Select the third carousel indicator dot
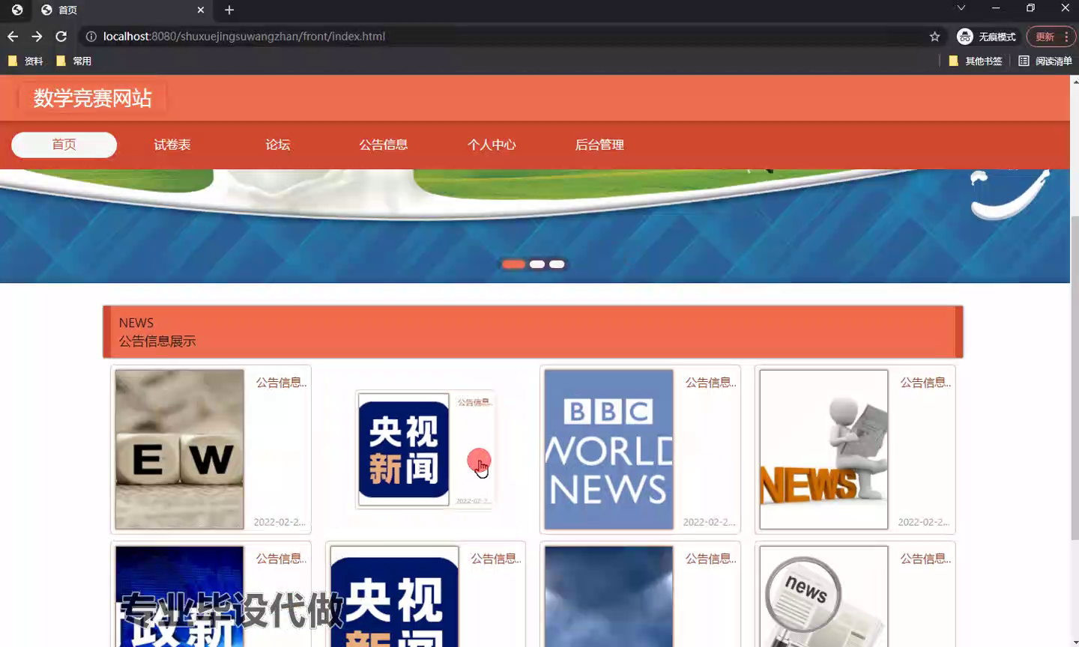 557,264
